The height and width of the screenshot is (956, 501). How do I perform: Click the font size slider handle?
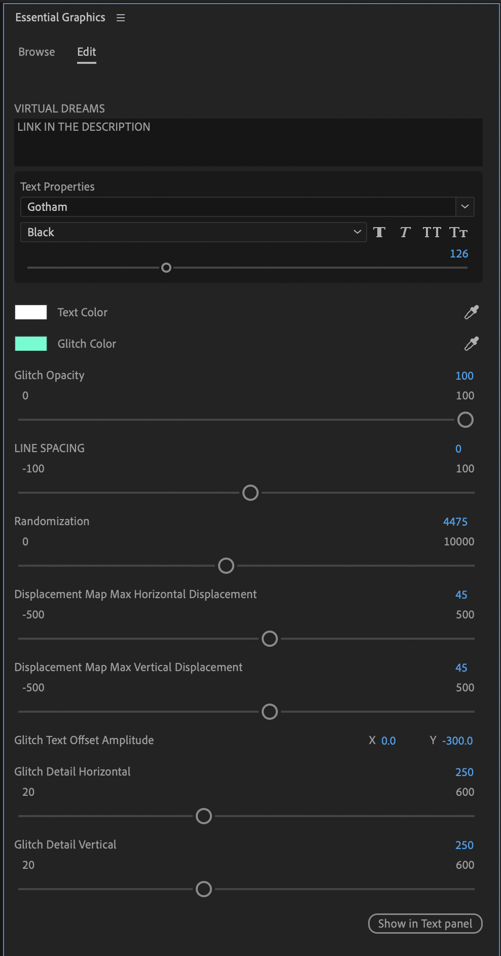pos(166,268)
